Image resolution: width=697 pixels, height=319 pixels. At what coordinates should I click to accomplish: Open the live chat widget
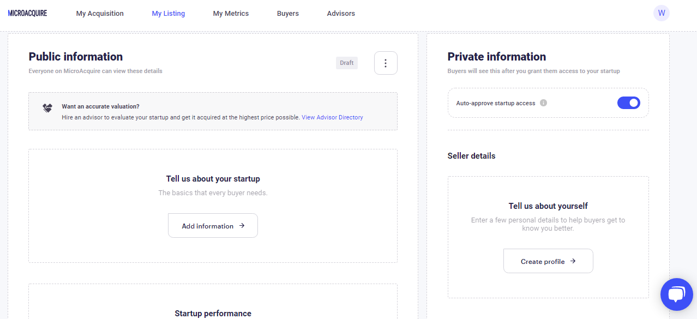pyautogui.click(x=676, y=294)
